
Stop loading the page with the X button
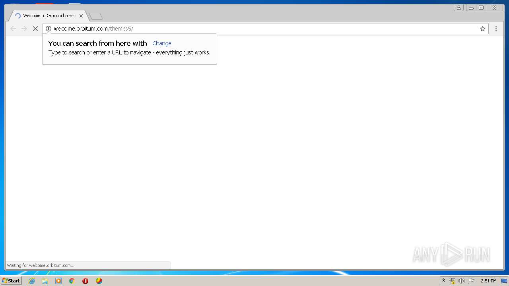[x=35, y=29]
